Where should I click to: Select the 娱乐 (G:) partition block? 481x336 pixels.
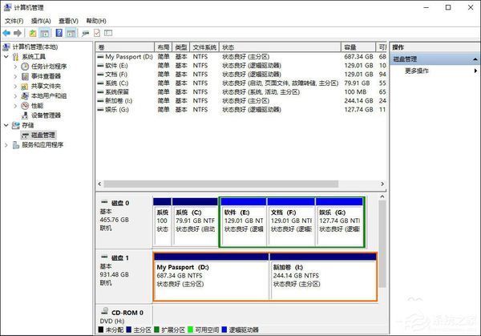(339, 222)
